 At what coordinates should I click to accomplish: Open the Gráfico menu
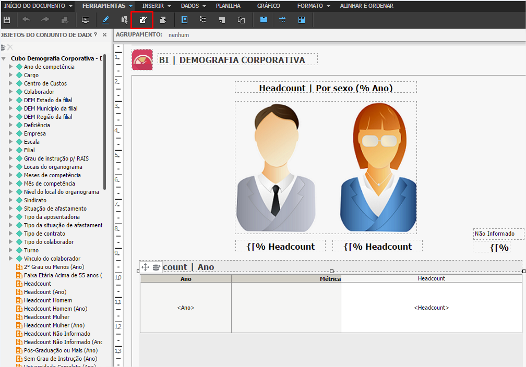(x=268, y=6)
